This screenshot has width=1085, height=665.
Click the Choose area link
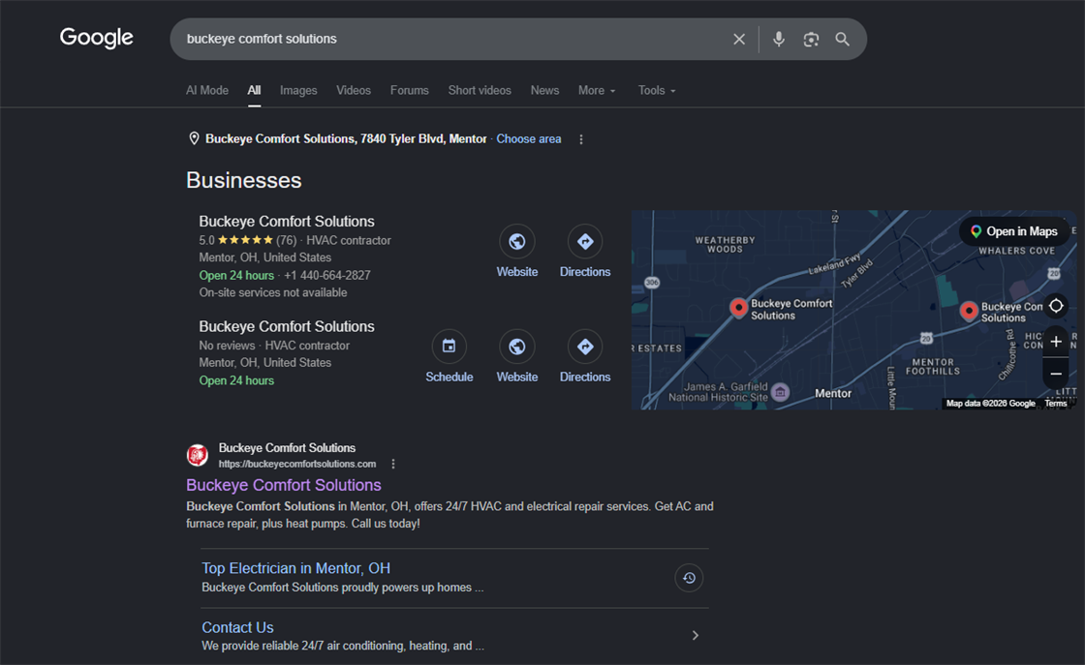tap(529, 139)
